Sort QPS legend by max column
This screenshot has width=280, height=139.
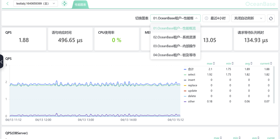click(x=211, y=63)
